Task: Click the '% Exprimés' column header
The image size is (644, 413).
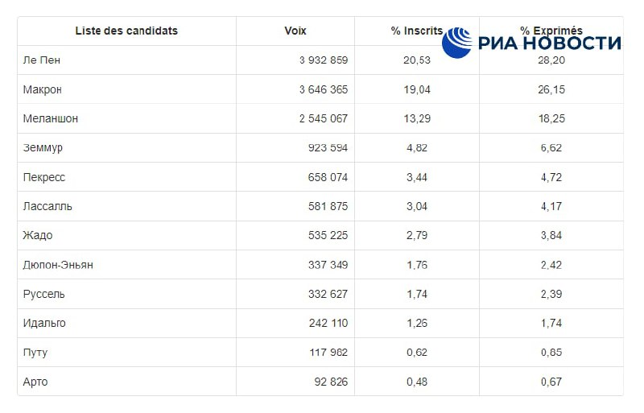Action: click(551, 31)
